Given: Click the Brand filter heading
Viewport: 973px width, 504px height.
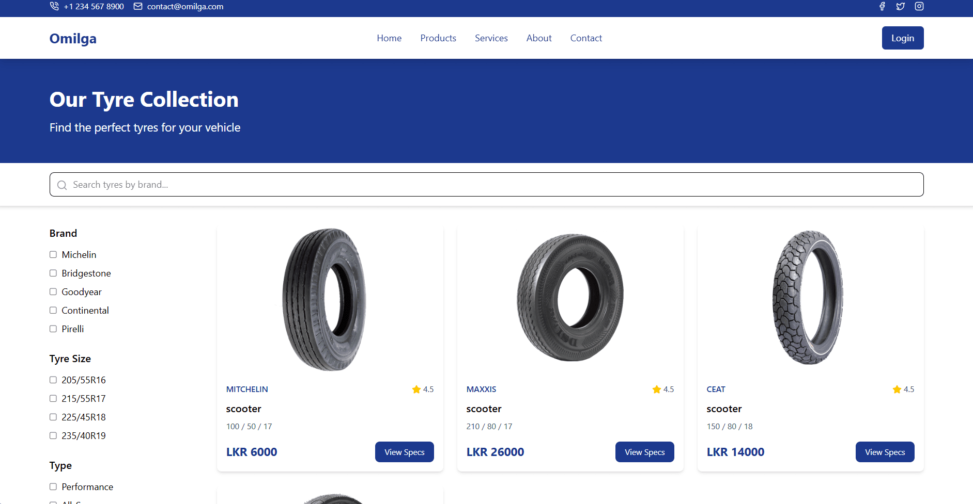Looking at the screenshot, I should click(63, 233).
